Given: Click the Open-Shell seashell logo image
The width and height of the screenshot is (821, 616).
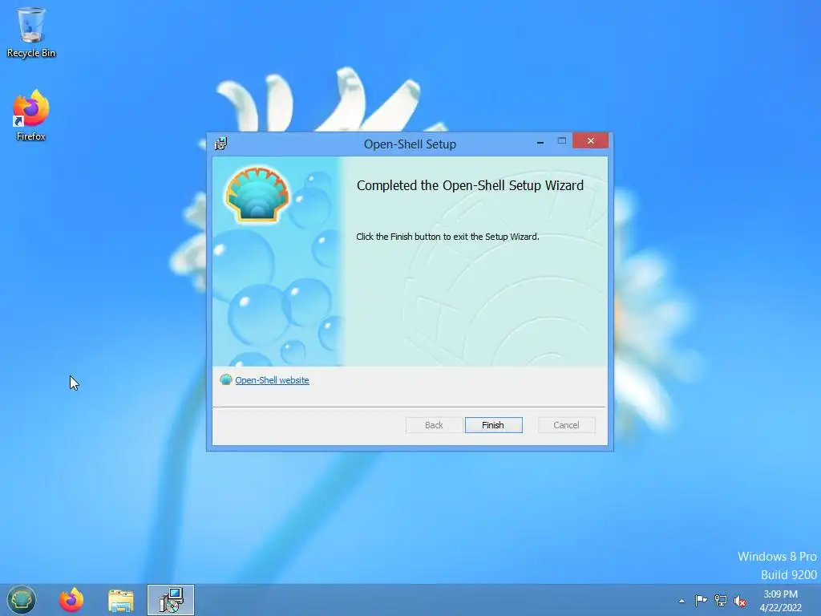Looking at the screenshot, I should tap(257, 194).
